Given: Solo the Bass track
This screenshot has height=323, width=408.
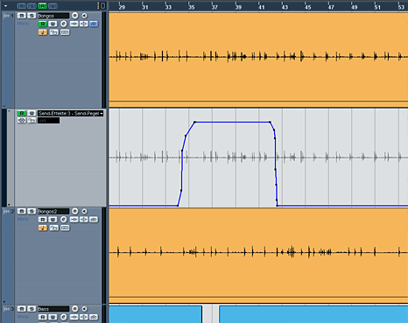Looking at the screenshot, I should click(32, 309).
